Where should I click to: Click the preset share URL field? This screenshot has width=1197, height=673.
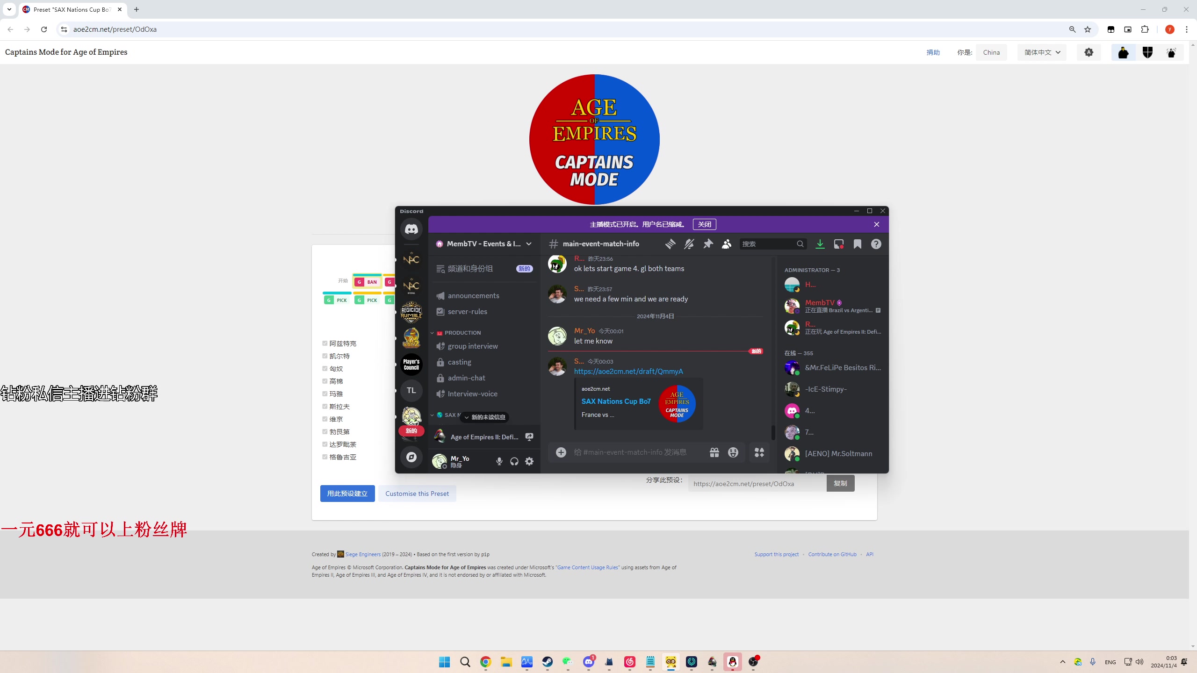(757, 484)
